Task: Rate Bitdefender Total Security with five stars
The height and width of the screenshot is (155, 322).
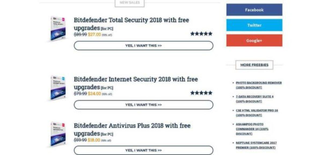Action: [201, 34]
